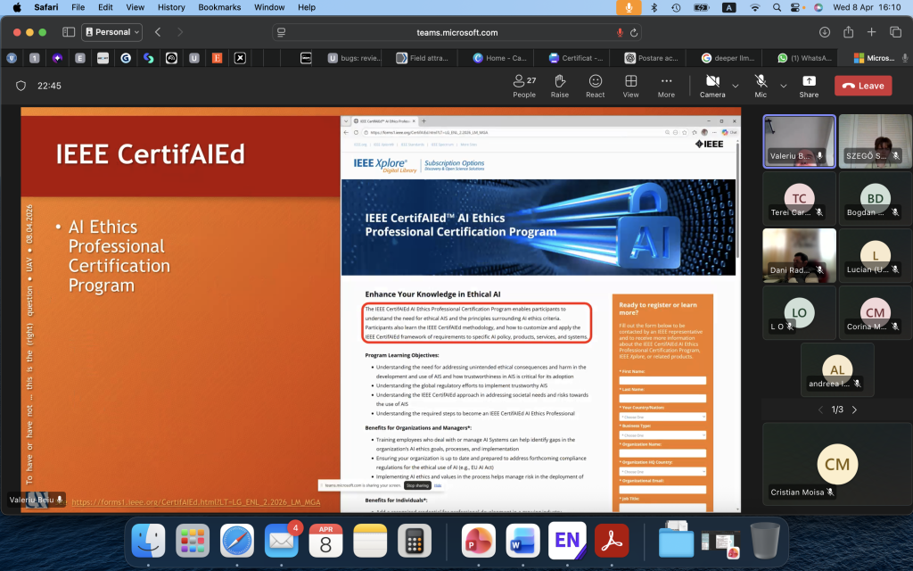This screenshot has width=913, height=571.
Task: Open the React emoji menu
Action: coord(595,86)
